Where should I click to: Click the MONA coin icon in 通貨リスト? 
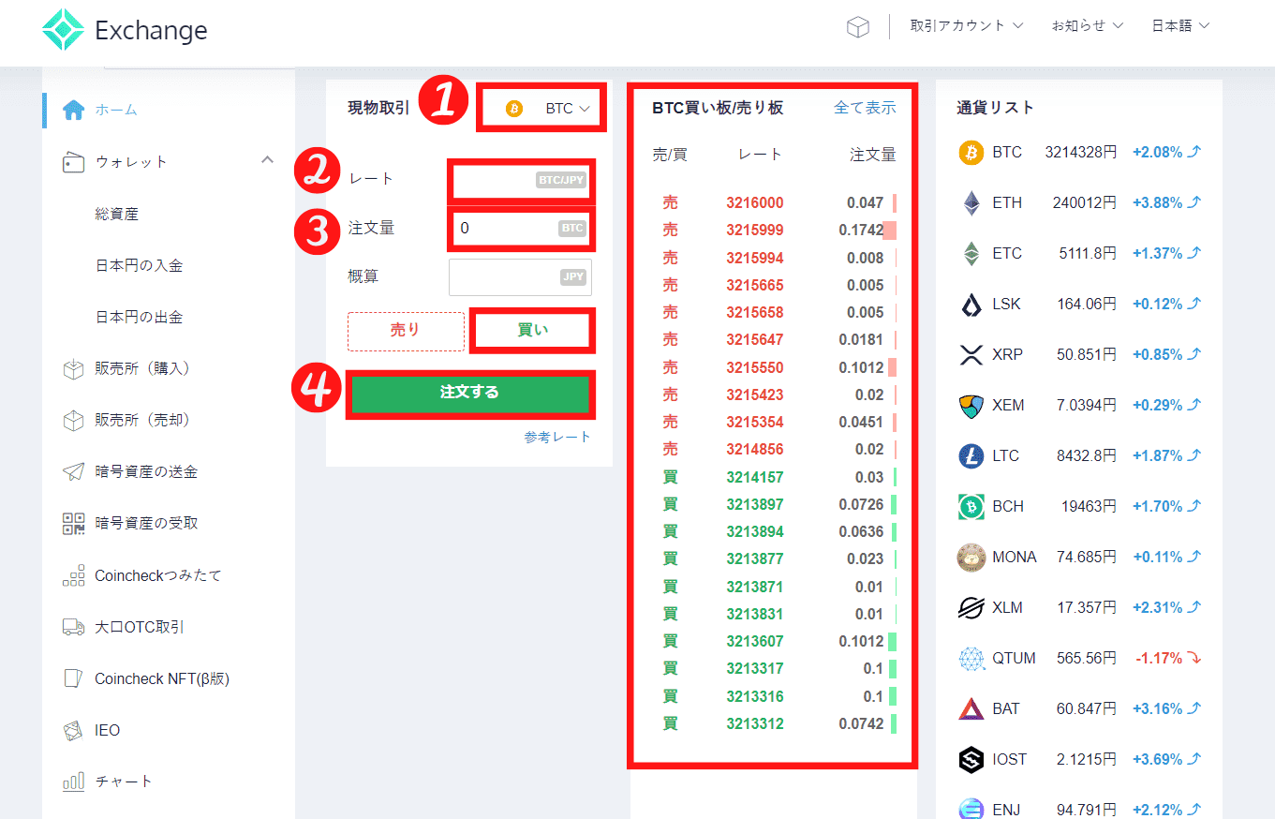click(971, 557)
